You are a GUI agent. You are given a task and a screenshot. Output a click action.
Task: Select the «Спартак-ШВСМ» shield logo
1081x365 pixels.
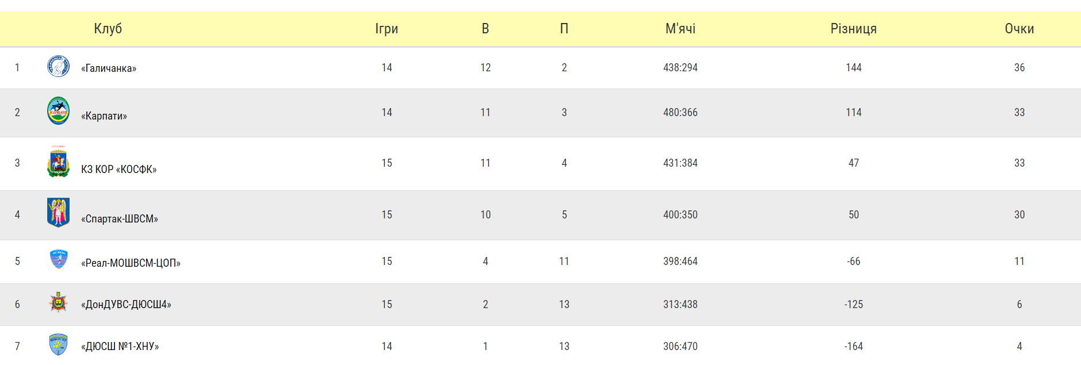pyautogui.click(x=58, y=213)
